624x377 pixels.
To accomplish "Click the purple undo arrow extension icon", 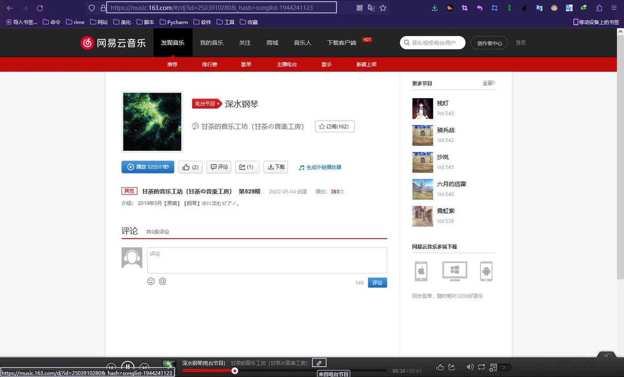I will pos(480,8).
